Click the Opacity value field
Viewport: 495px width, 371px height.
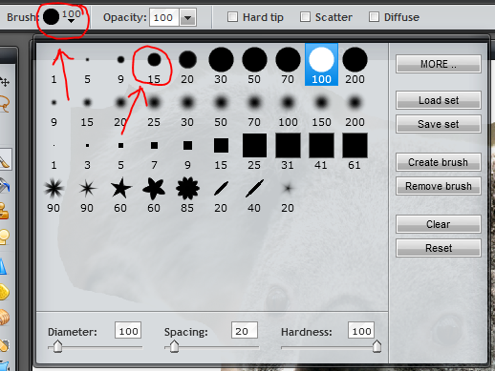tap(164, 17)
